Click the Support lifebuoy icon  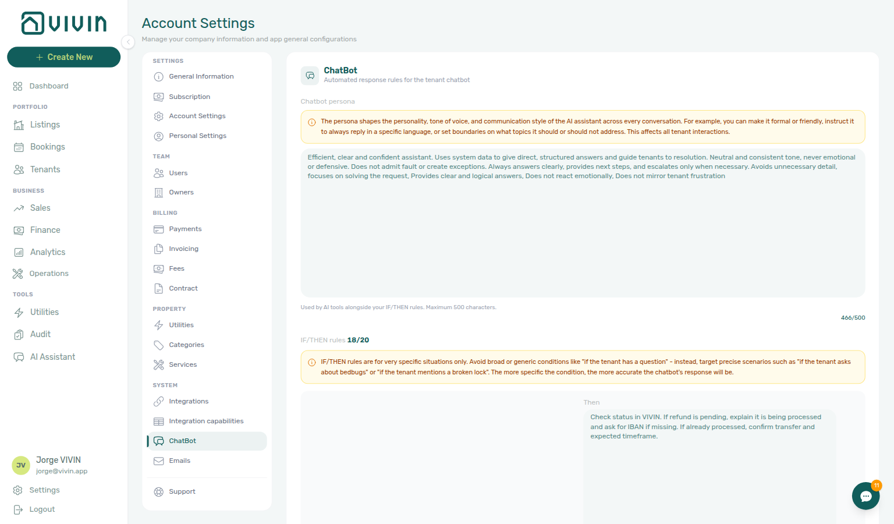(158, 492)
